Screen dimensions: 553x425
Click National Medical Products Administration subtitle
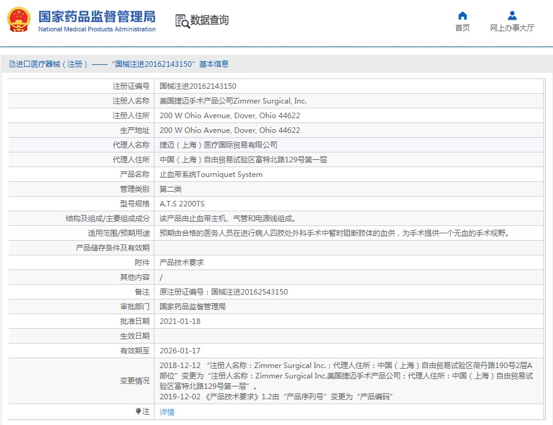[x=97, y=29]
